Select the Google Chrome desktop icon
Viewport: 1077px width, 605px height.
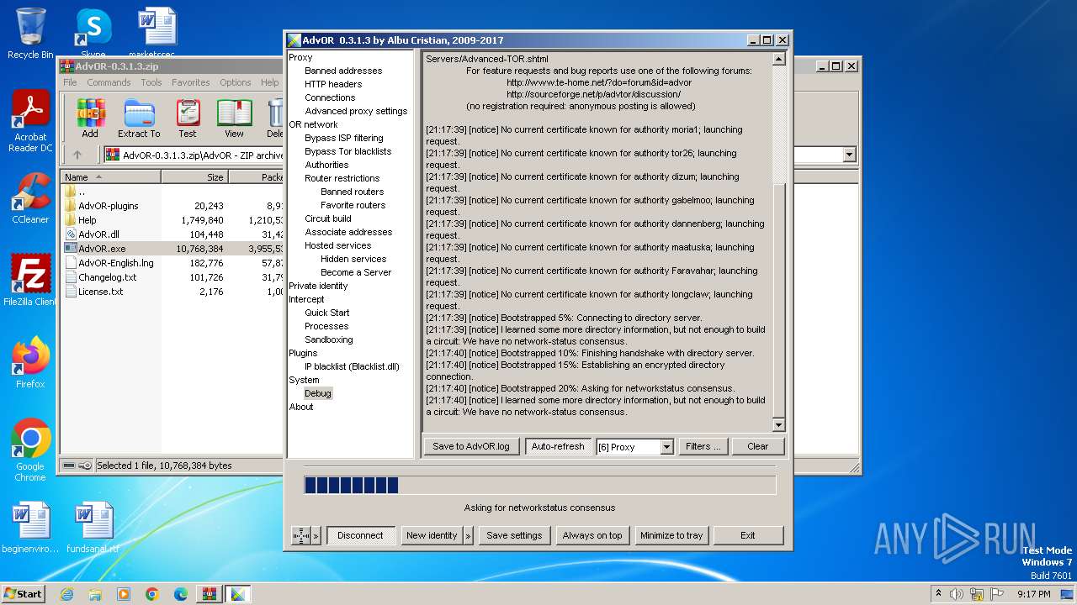(30, 450)
